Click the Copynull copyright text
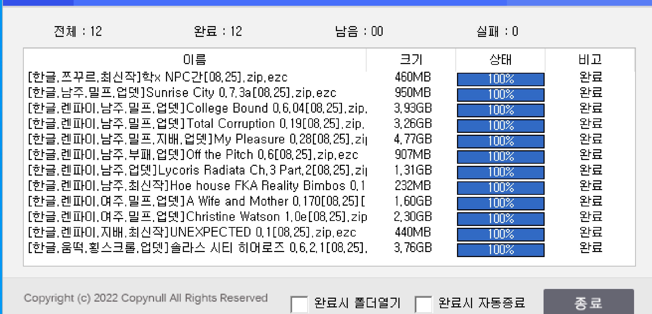The height and width of the screenshot is (314, 652). click(x=145, y=298)
